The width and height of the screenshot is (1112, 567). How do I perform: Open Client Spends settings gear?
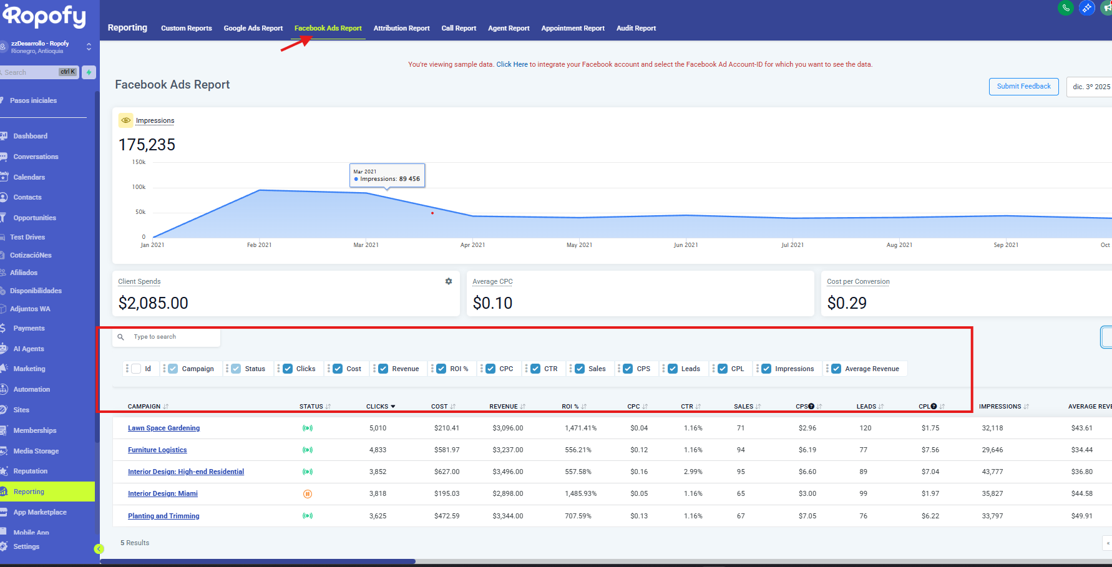tap(448, 281)
